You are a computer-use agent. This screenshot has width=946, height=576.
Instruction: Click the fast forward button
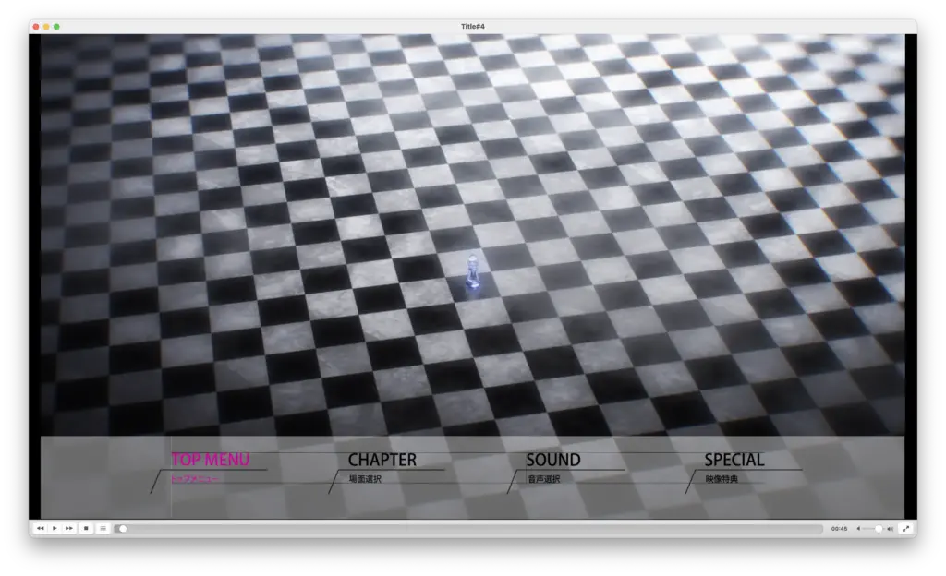click(x=69, y=529)
